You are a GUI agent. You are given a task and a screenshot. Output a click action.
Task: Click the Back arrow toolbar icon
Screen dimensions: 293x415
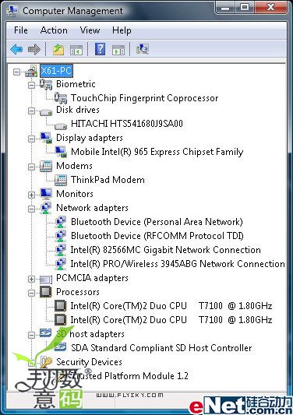pyautogui.click(x=16, y=49)
